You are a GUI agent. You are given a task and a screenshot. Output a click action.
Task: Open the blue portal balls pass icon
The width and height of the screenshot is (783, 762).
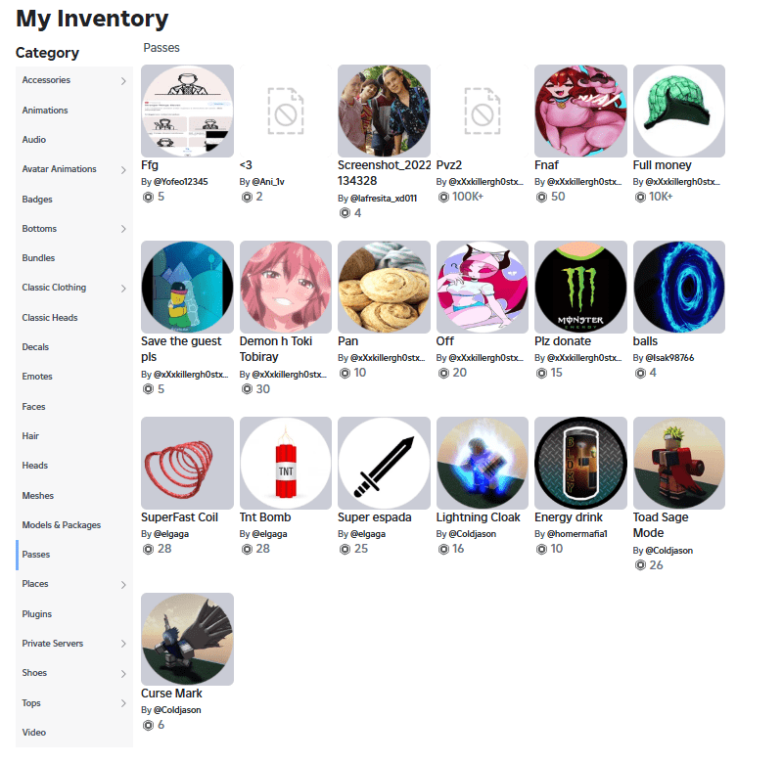[679, 287]
